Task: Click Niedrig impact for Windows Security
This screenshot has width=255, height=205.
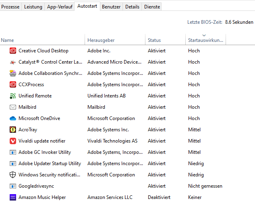Action: 196,175
